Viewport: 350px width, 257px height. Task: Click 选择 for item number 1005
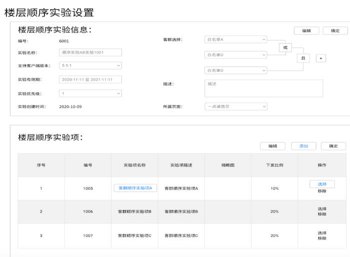pos(322,184)
